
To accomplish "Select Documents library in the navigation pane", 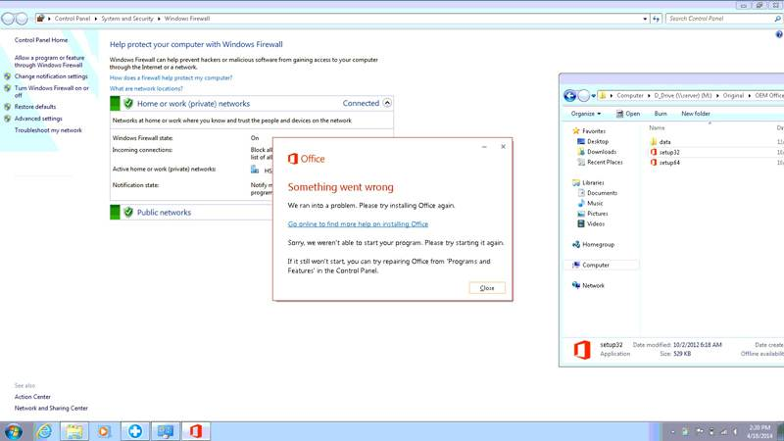I will coord(602,193).
